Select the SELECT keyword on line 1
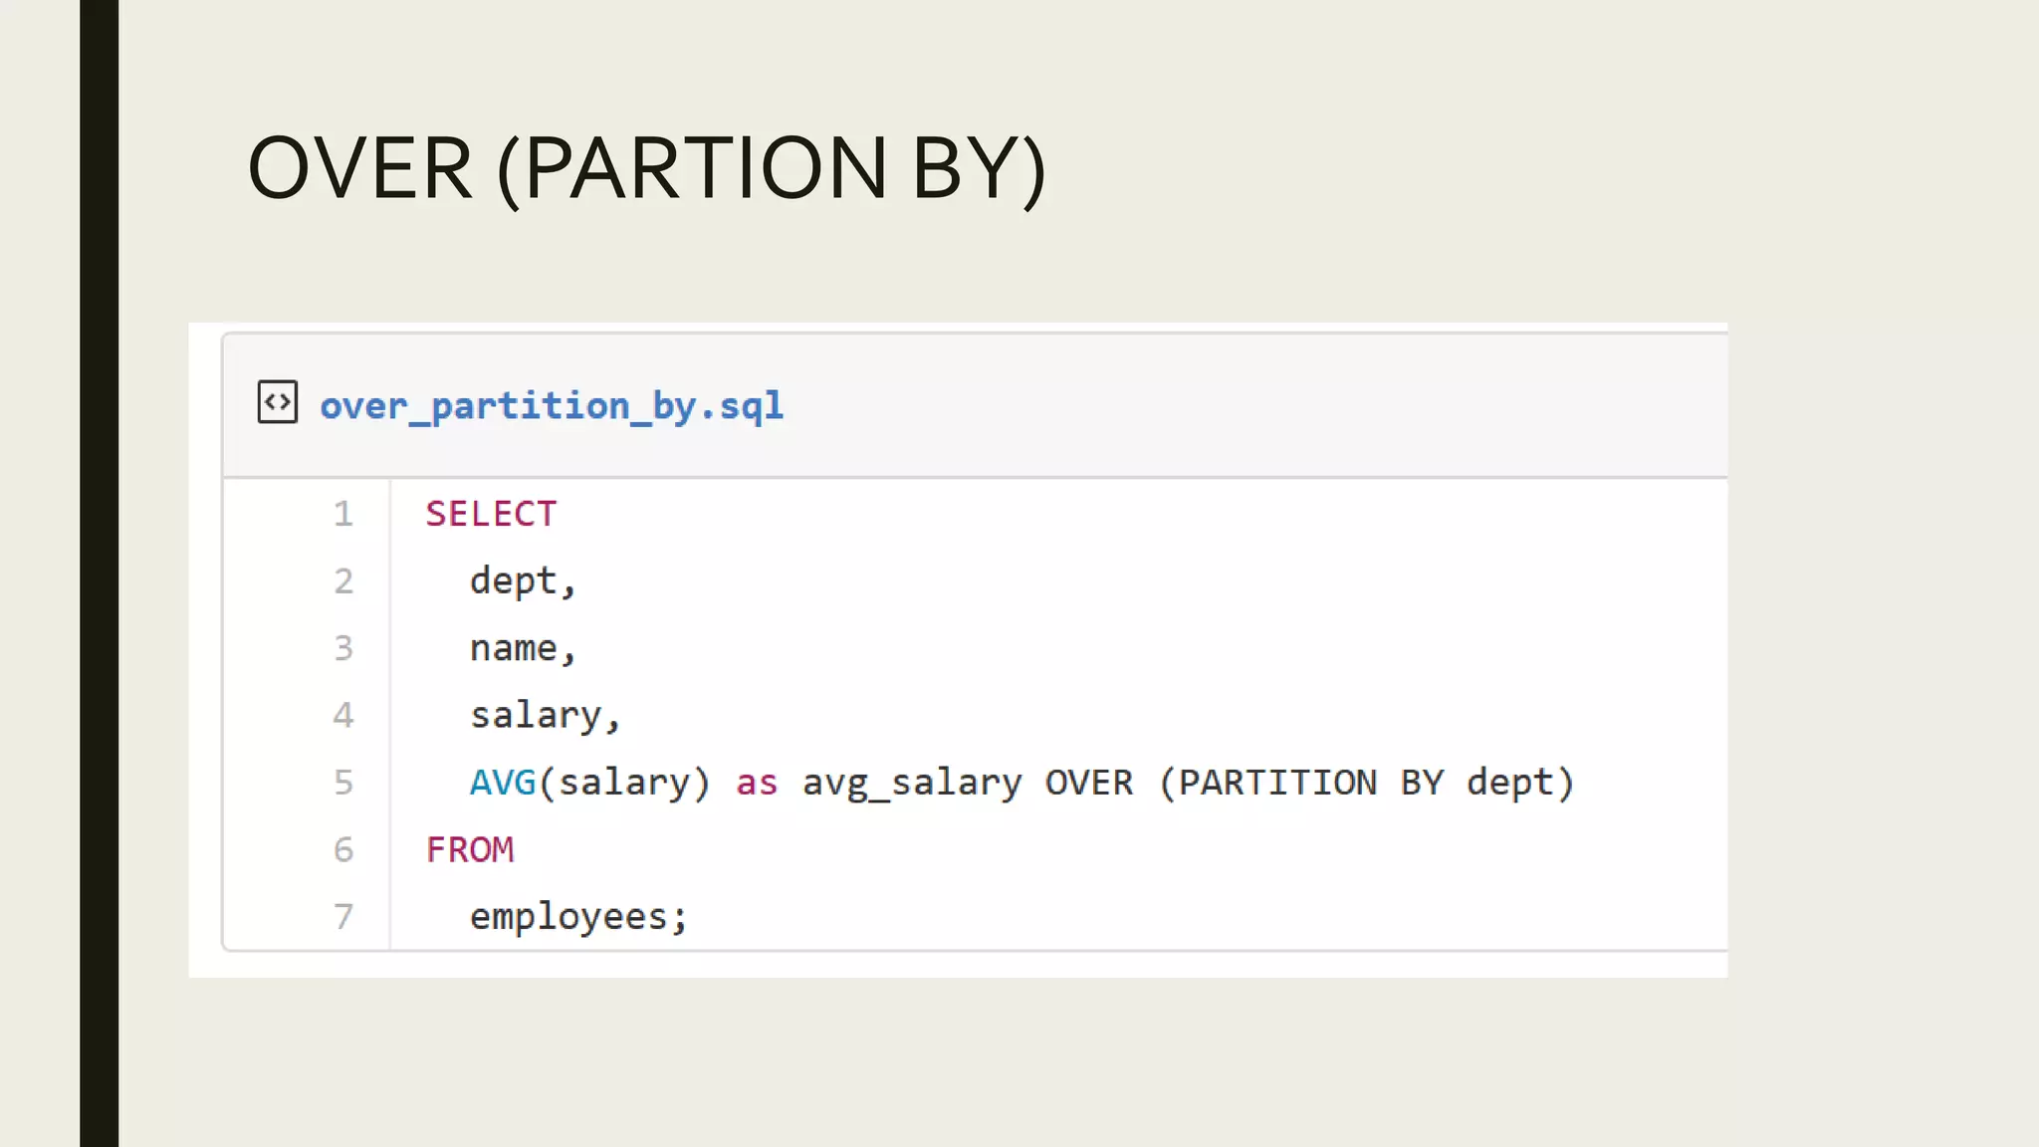2039x1147 pixels. tap(491, 514)
